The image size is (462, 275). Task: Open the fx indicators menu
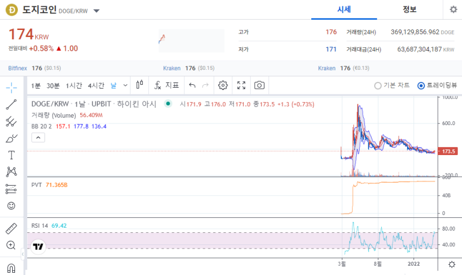[166, 85]
